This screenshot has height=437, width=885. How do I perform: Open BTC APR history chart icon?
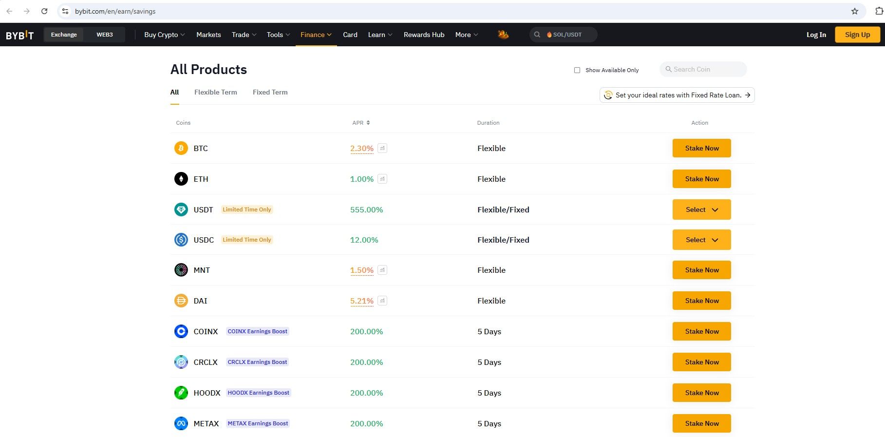point(382,148)
